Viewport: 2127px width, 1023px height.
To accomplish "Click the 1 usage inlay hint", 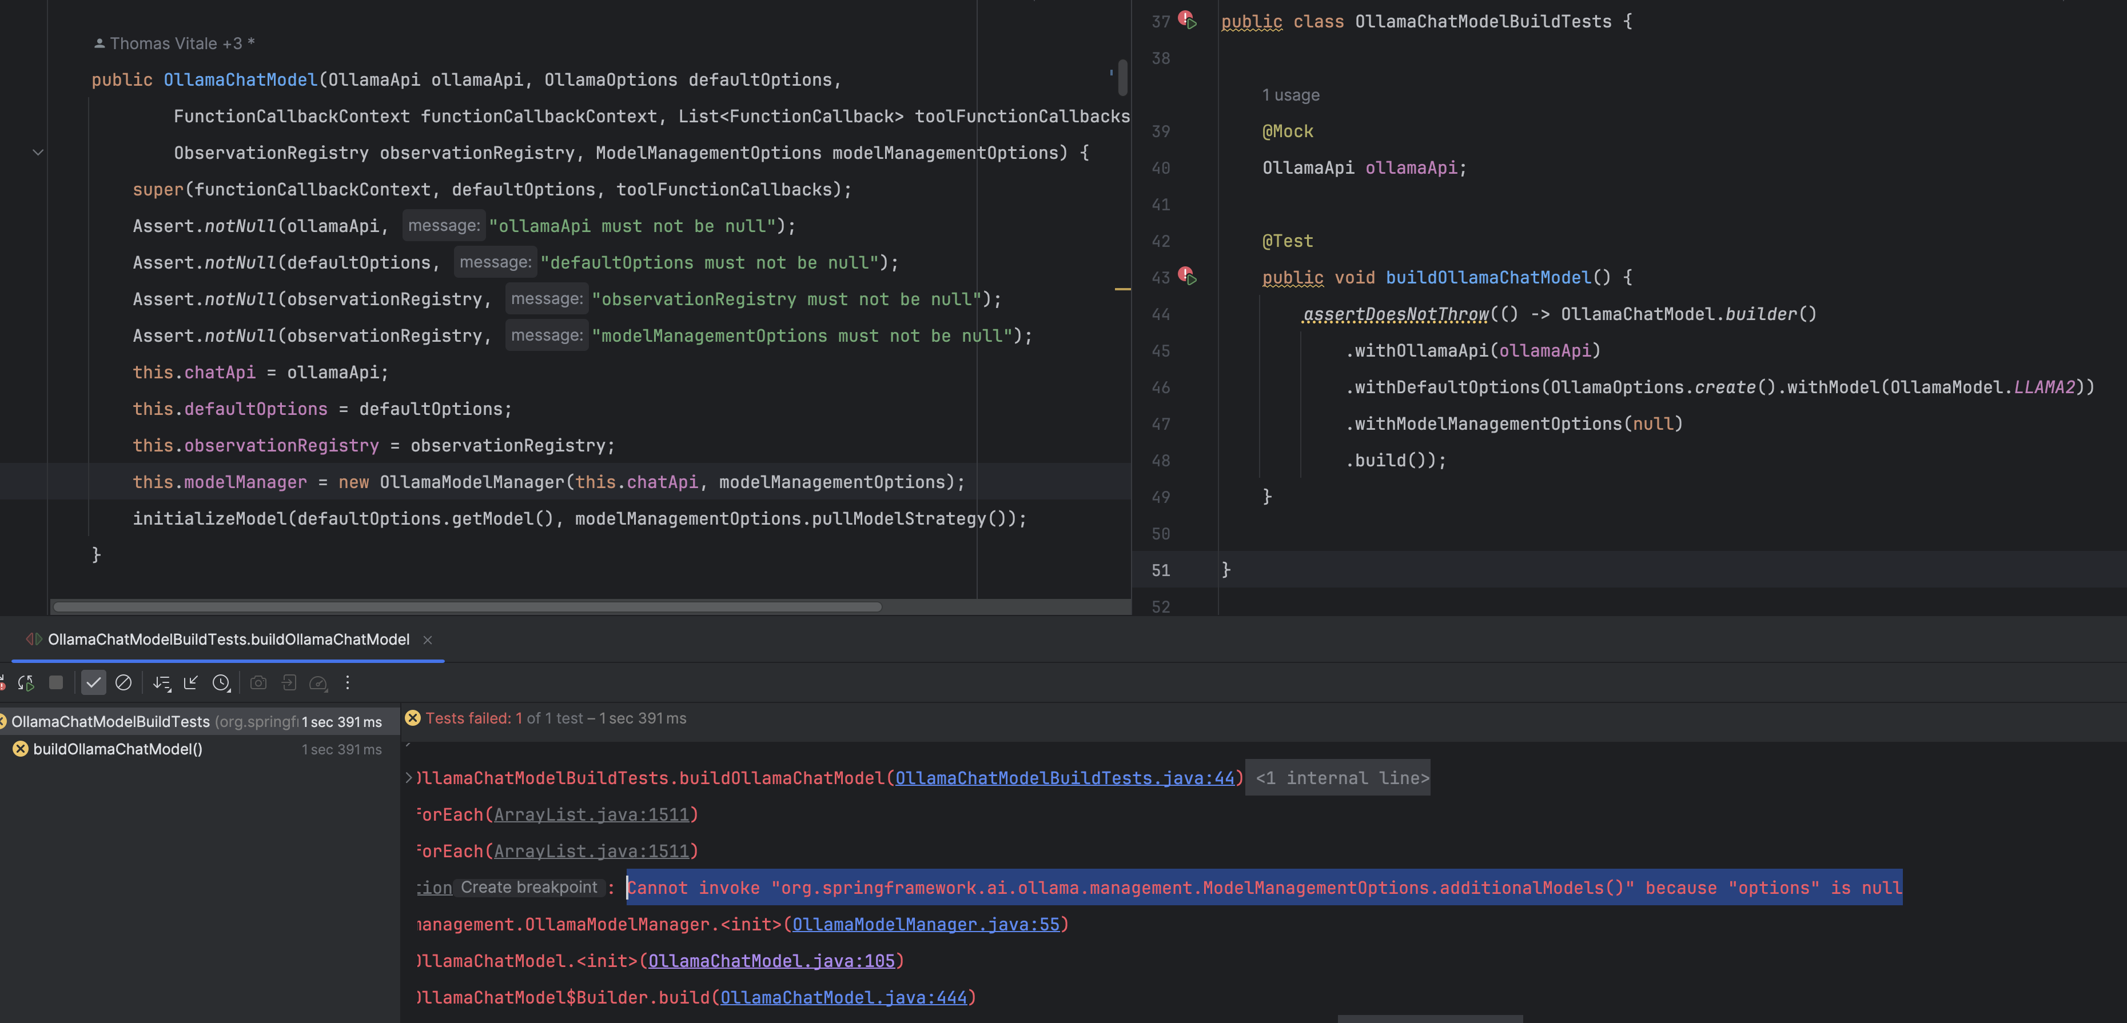I will pyautogui.click(x=1290, y=95).
